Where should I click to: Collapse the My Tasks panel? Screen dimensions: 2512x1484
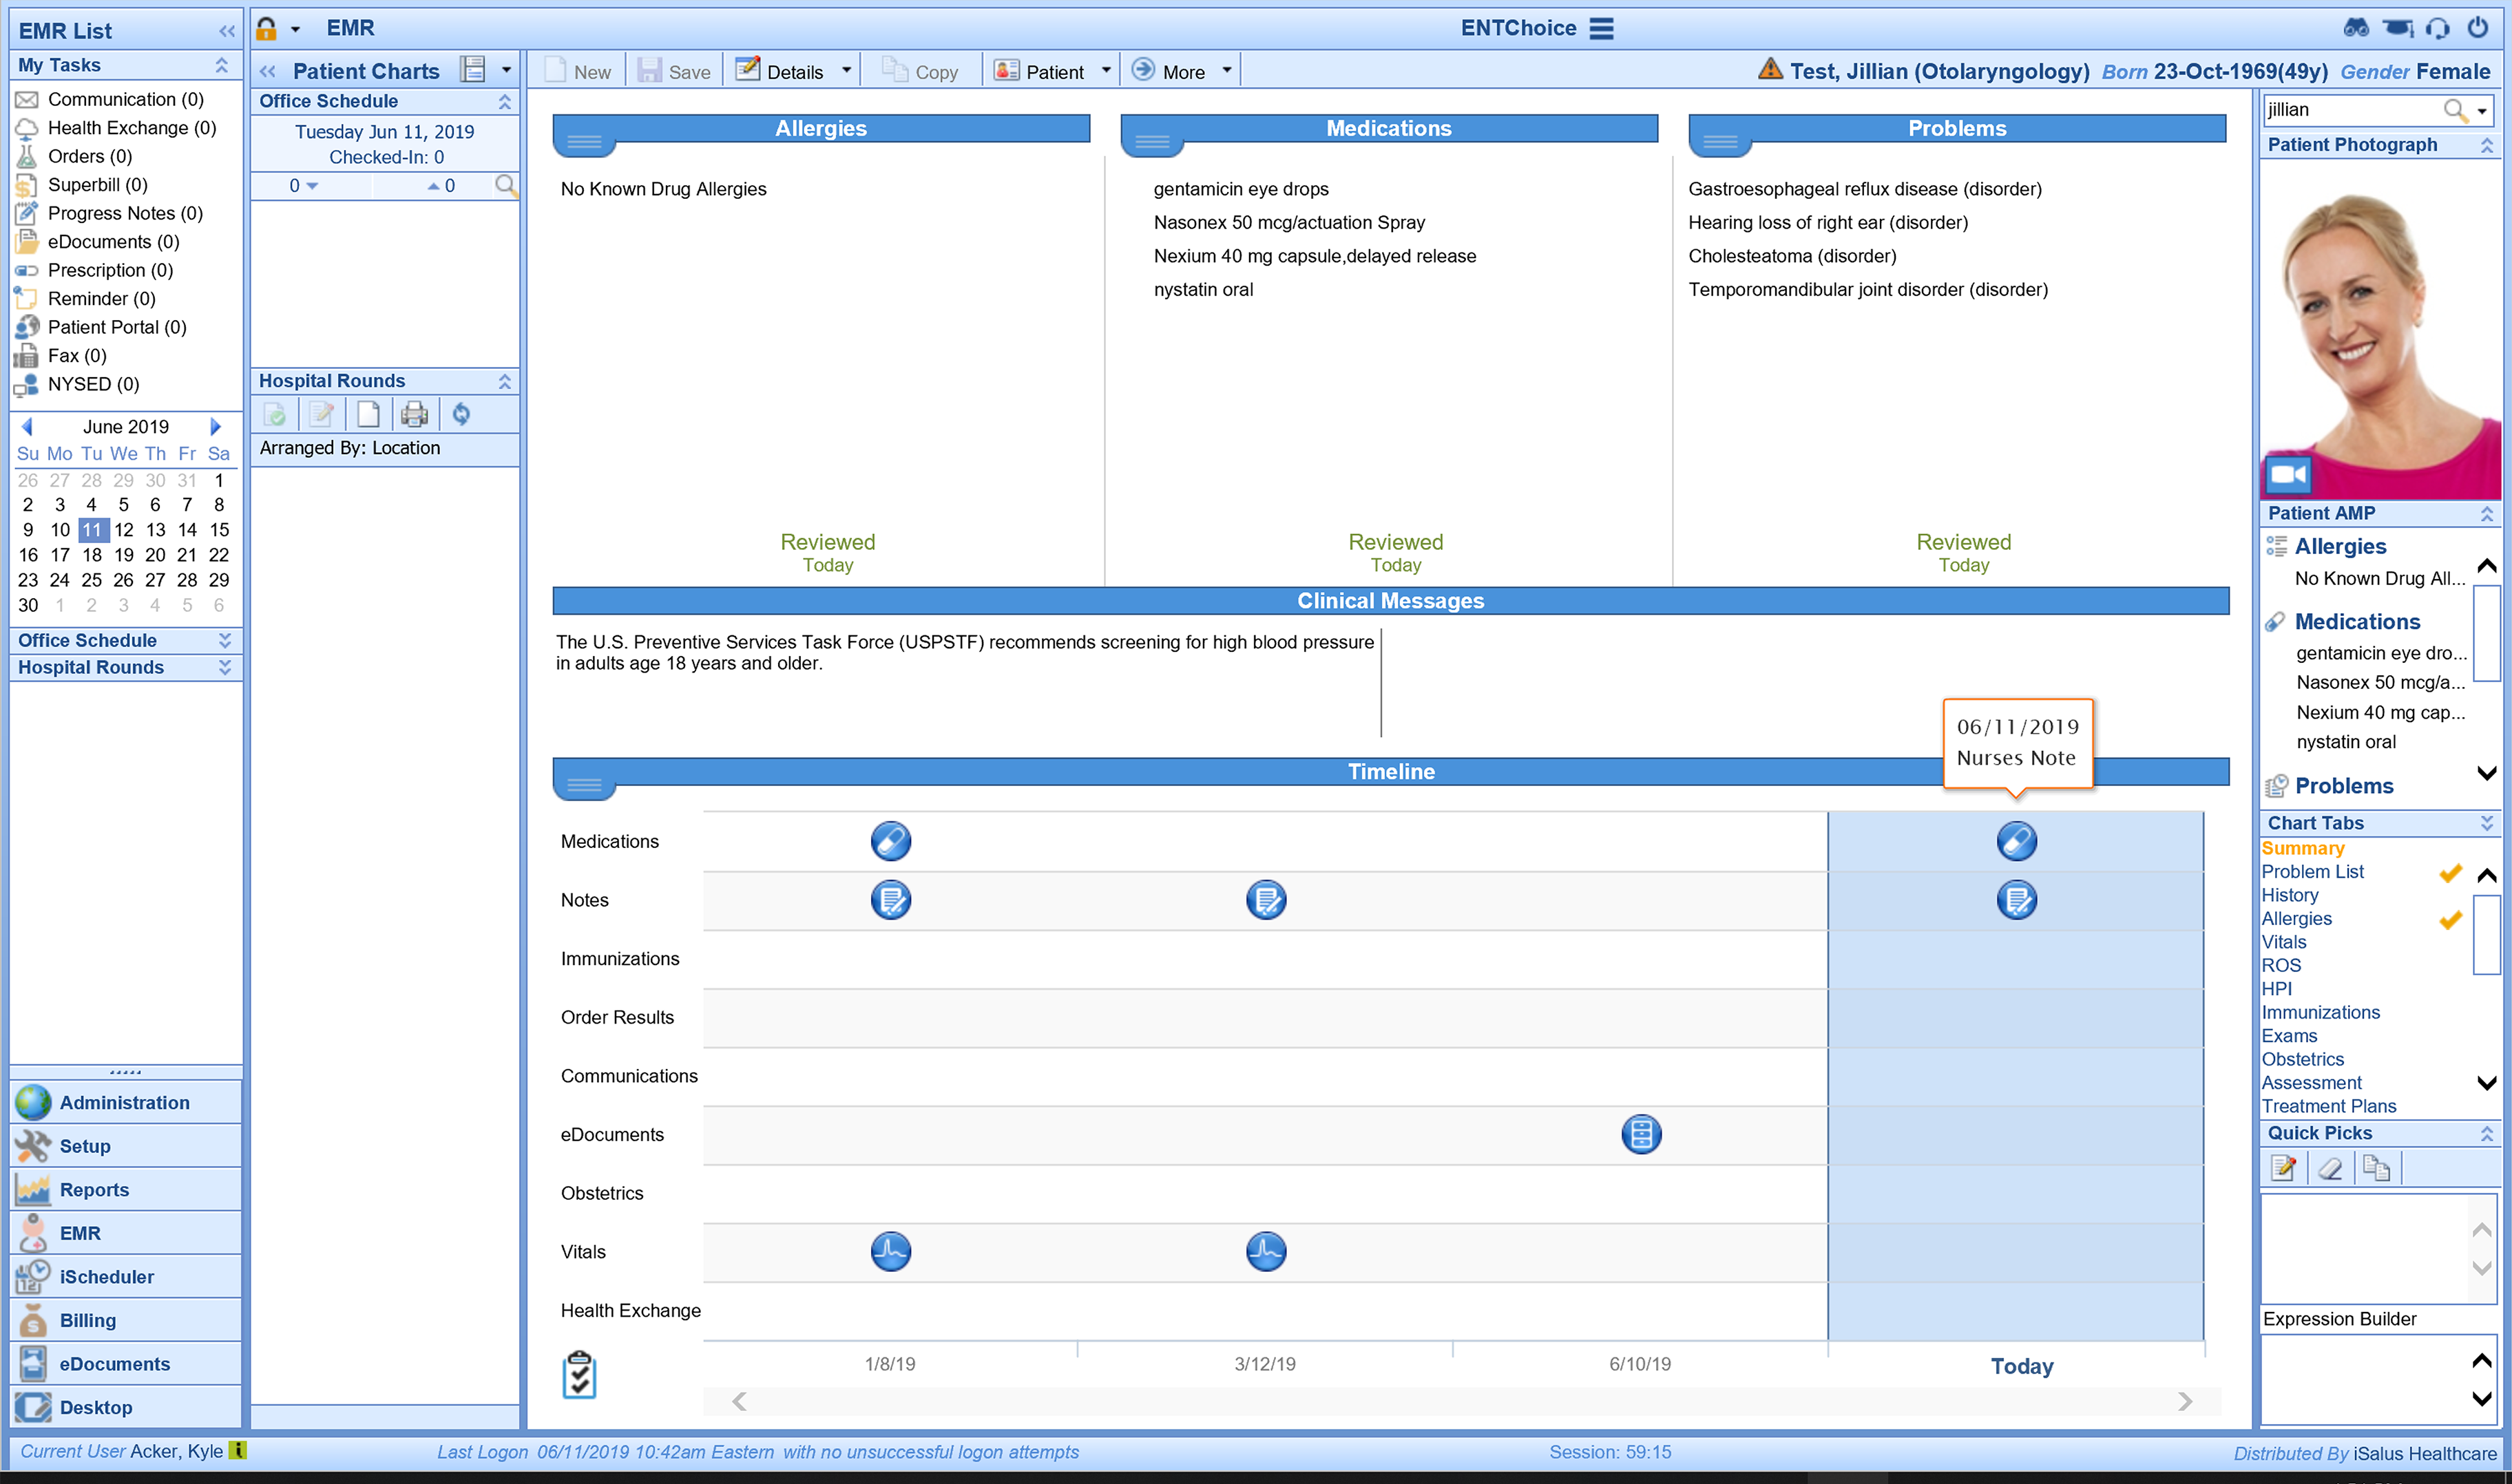[x=222, y=65]
